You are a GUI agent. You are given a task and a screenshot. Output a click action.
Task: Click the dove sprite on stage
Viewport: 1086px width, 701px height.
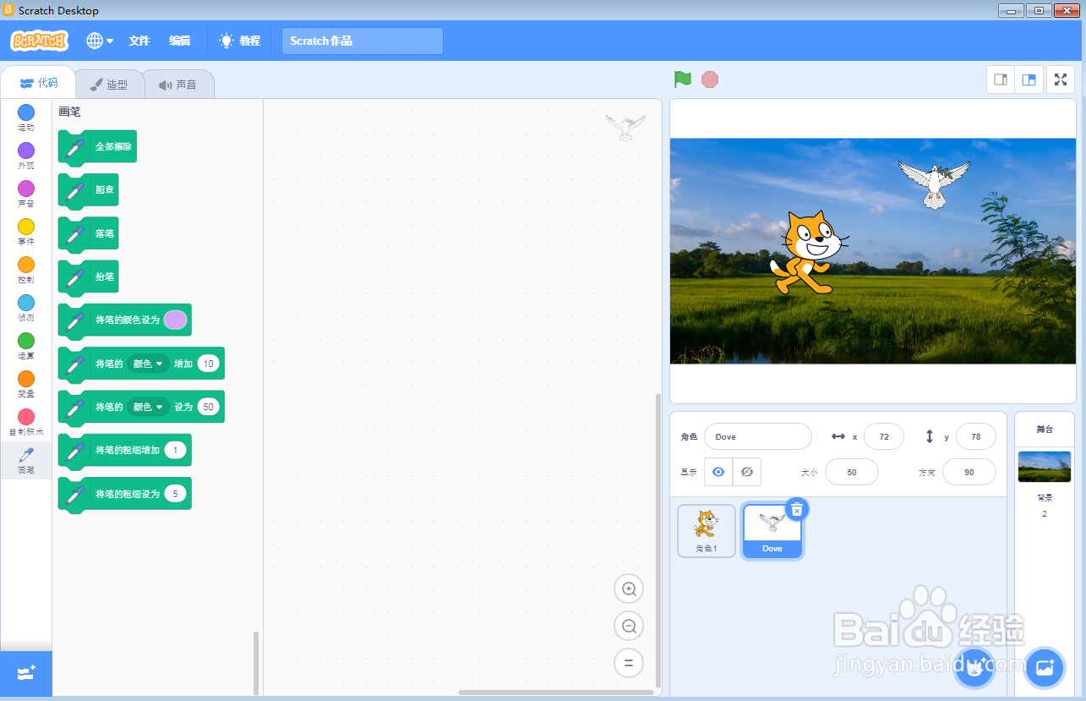(934, 184)
